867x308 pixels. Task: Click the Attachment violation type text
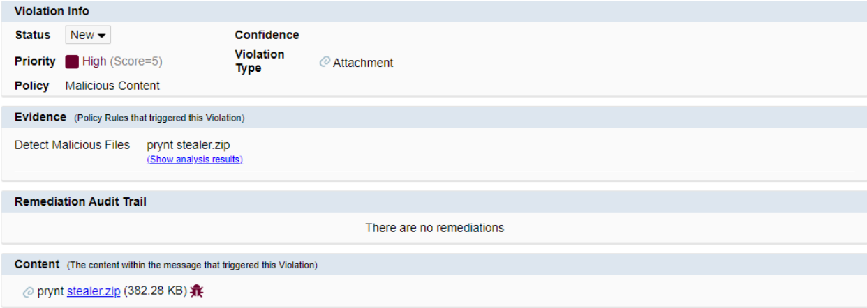click(x=363, y=63)
